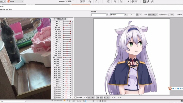Image resolution: width=183 pixels, height=103 pixels.
Task: Click reset parameters to default button
Action: pos(60,19)
